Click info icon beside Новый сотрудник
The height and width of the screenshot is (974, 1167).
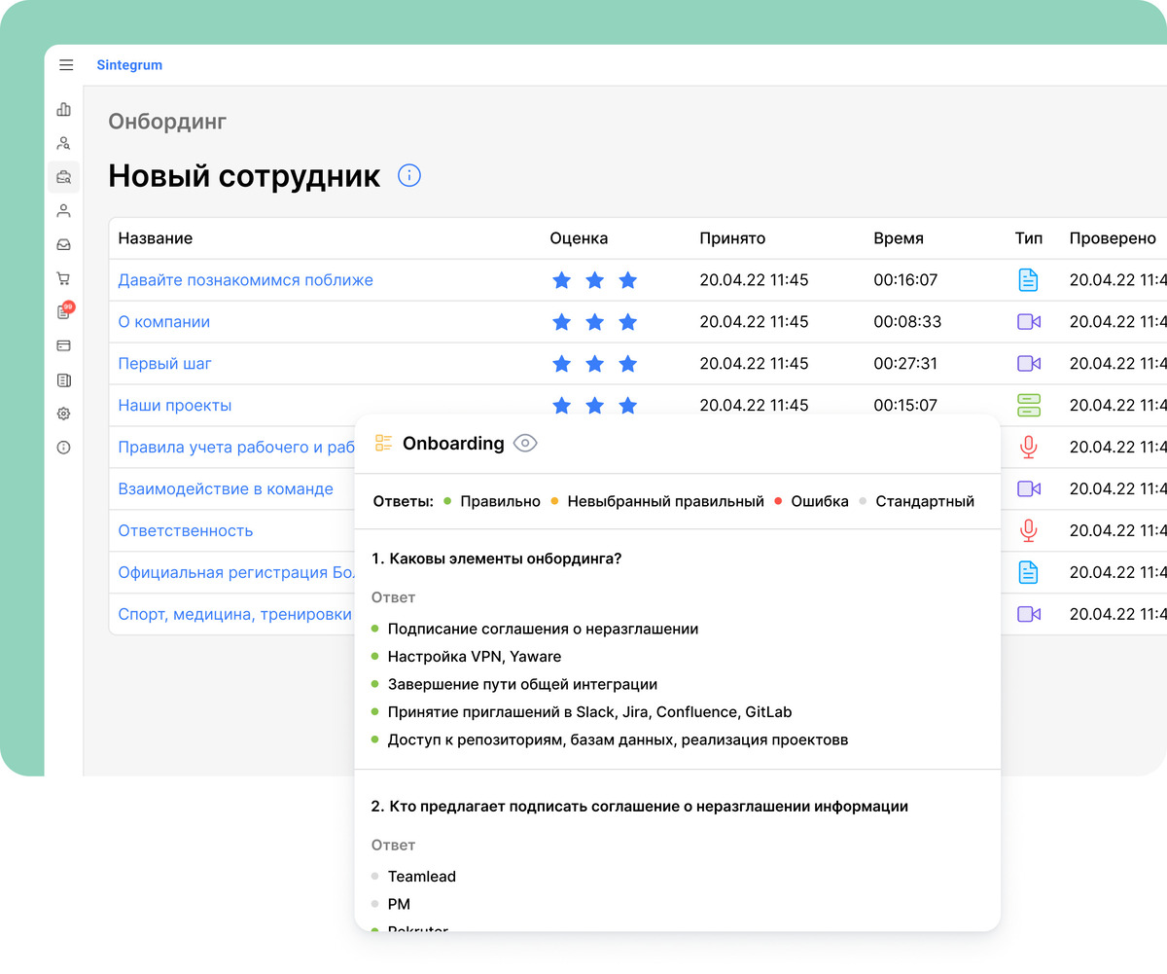(409, 176)
